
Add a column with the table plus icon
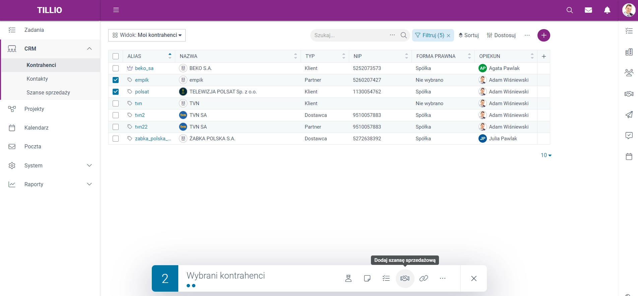tap(544, 56)
